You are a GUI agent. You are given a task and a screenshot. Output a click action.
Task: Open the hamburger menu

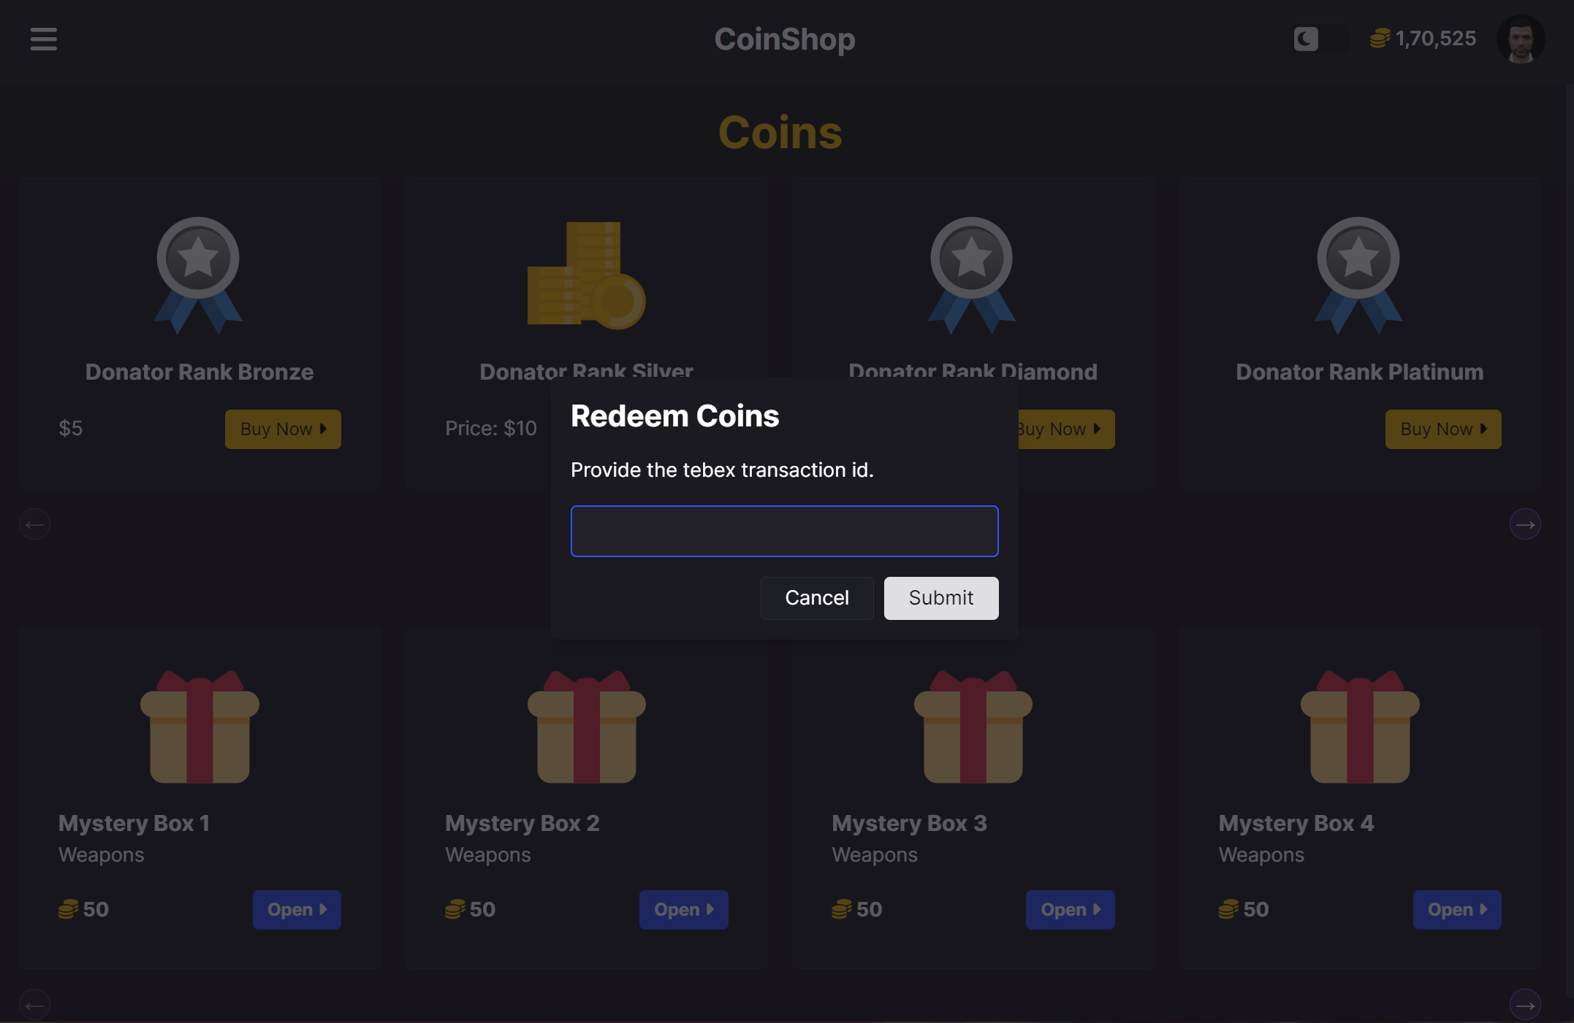(x=43, y=39)
